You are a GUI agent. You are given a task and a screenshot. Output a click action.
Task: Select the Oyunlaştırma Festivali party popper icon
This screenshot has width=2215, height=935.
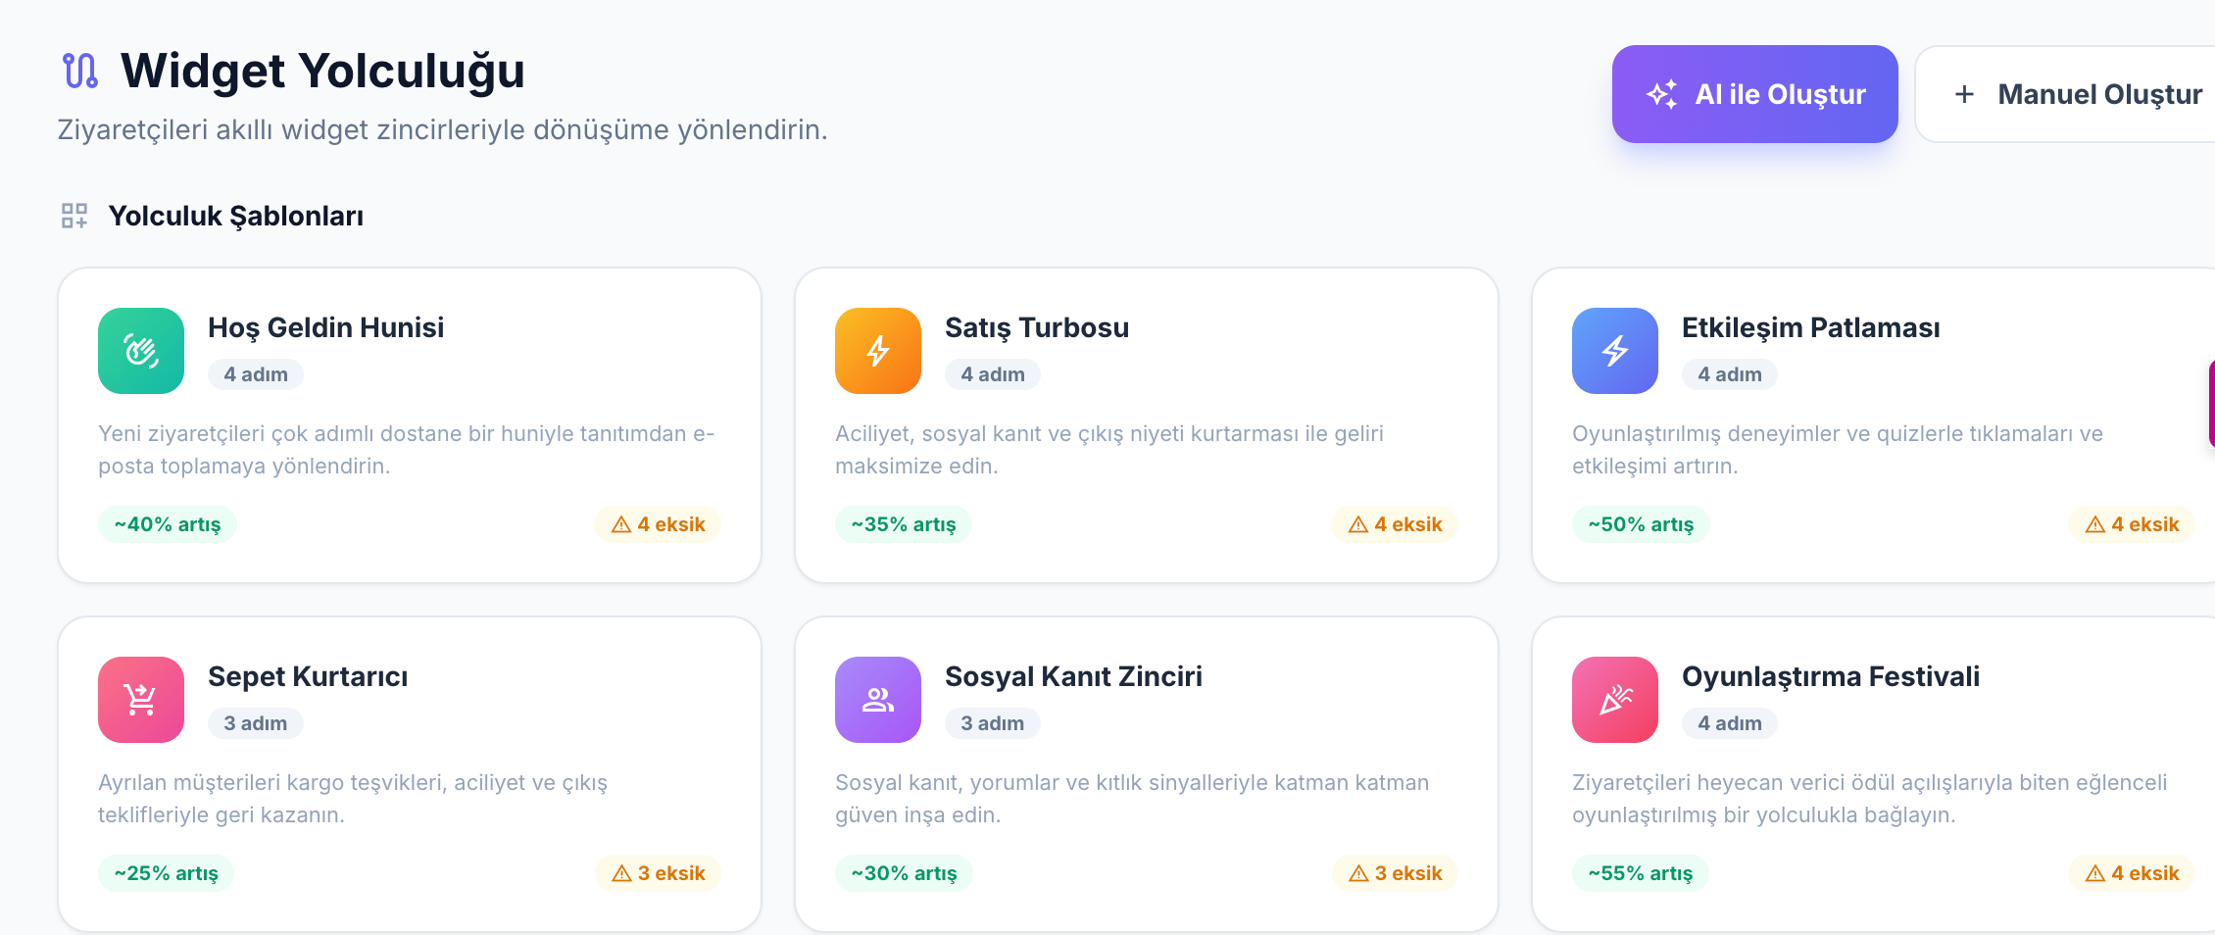coord(1614,699)
